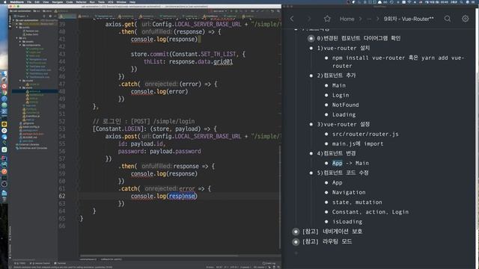Expand the '[참고] 네비게이션 보호' bullet
479x269 pixels.
(296, 232)
